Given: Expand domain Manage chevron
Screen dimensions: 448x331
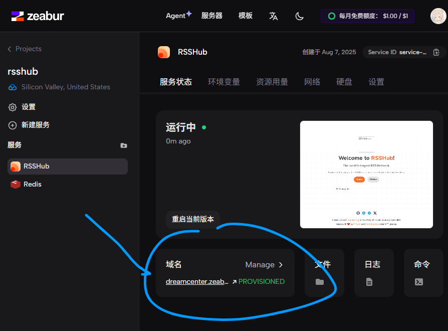Looking at the screenshot, I should pyautogui.click(x=281, y=265).
